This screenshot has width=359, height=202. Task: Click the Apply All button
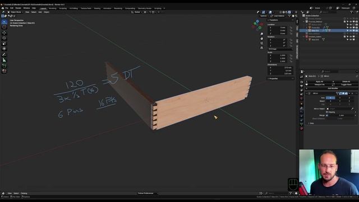(x=319, y=81)
